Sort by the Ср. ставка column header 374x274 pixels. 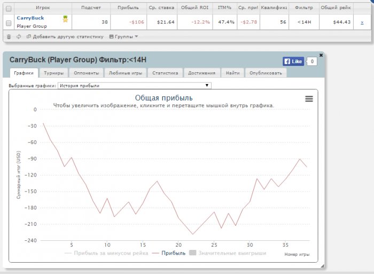162,7
